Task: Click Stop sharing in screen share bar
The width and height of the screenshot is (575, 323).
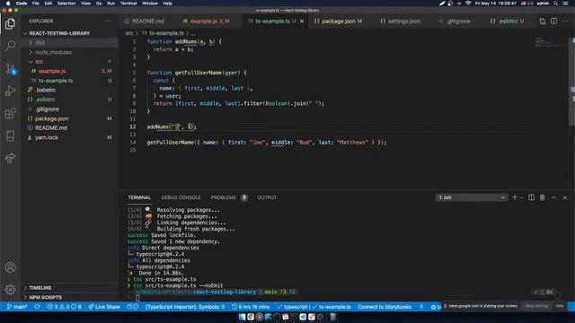Action: [536, 306]
